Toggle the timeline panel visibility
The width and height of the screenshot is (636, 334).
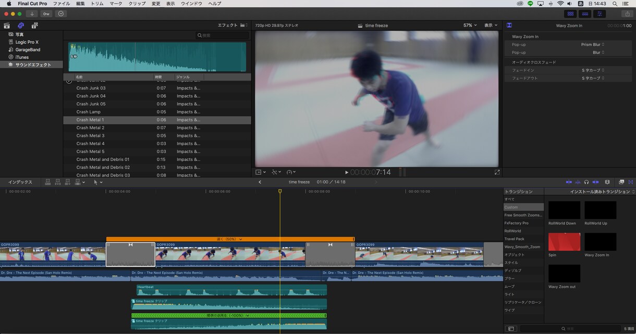pyautogui.click(x=585, y=14)
